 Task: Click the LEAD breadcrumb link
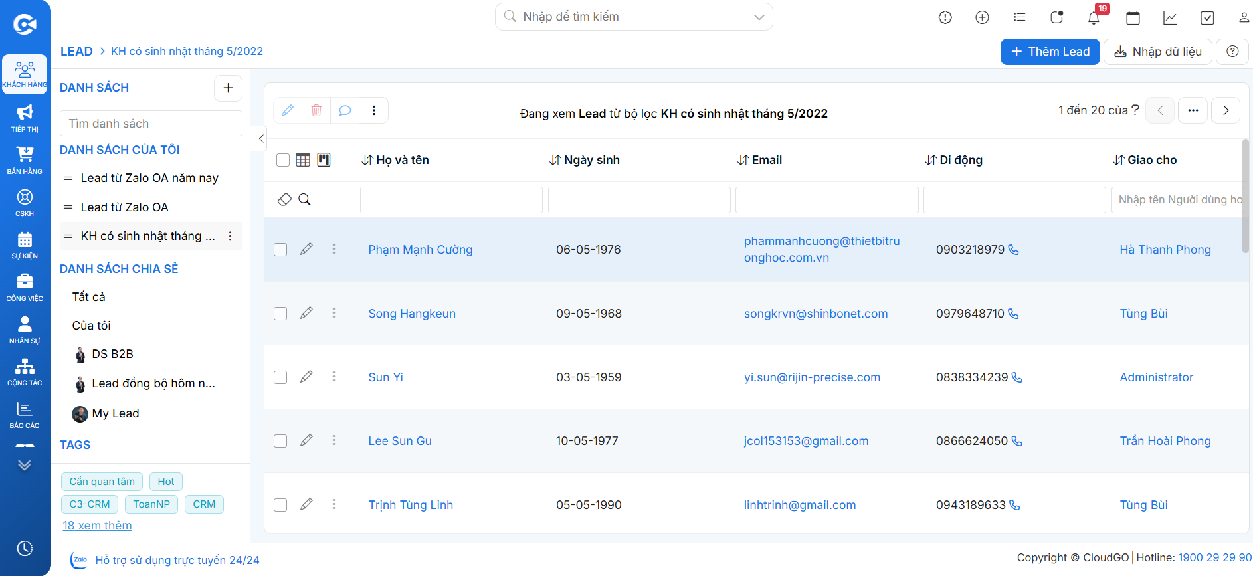76,51
